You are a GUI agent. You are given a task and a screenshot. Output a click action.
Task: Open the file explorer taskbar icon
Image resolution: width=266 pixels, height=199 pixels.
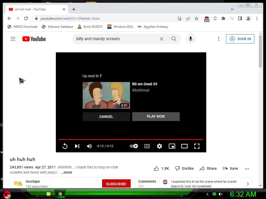click(x=49, y=194)
